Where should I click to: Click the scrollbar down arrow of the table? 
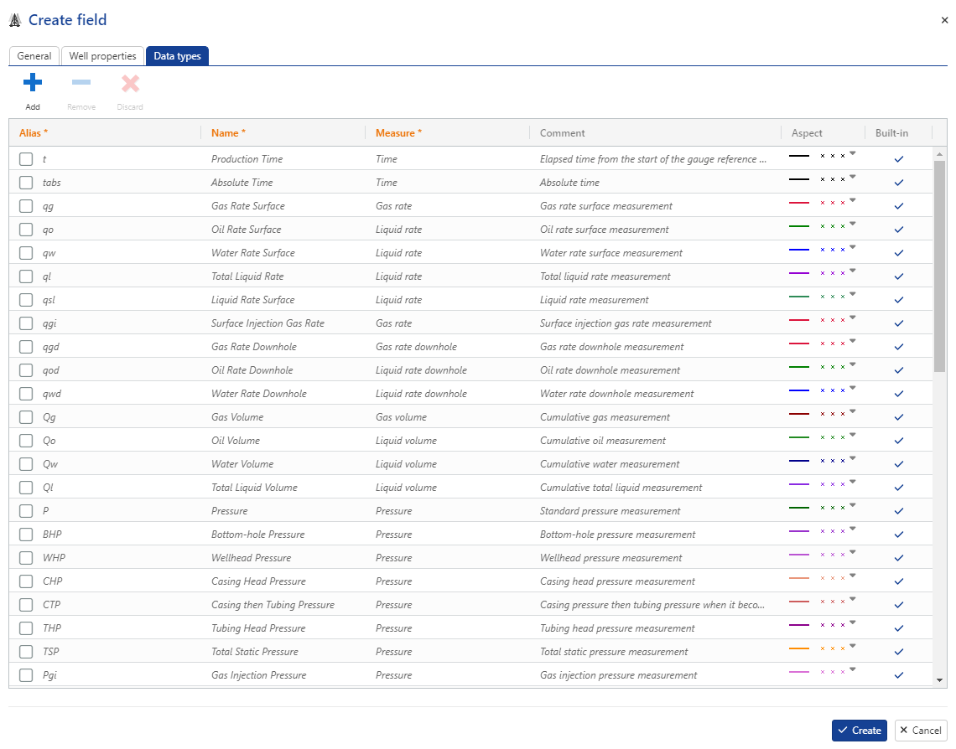[939, 680]
